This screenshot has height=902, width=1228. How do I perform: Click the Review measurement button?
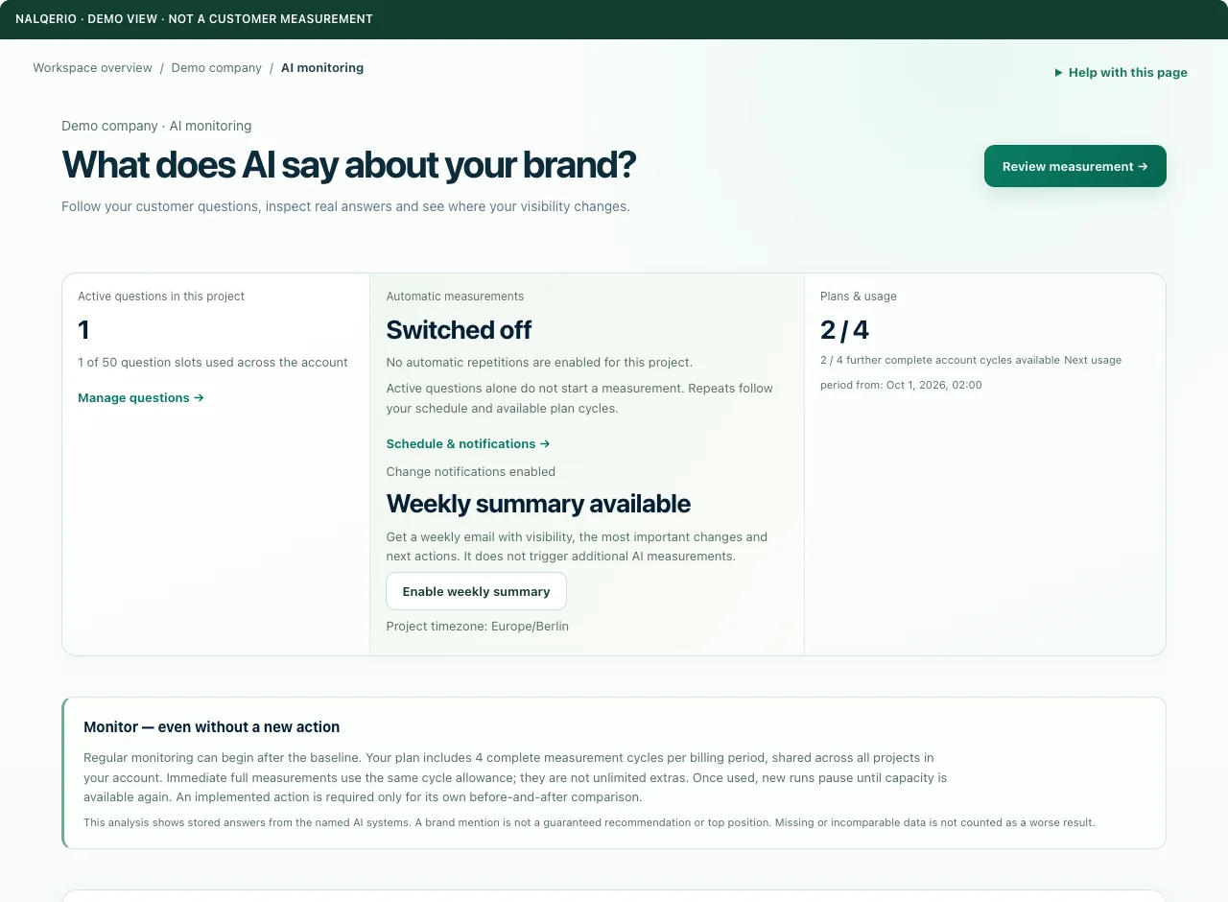(1074, 166)
